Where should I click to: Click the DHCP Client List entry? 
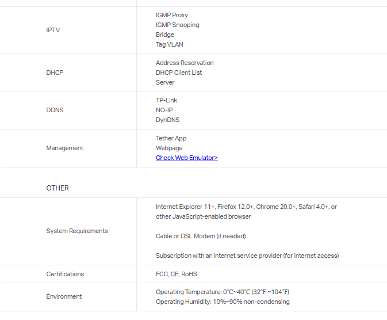(179, 73)
